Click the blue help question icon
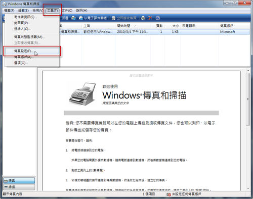The width and height of the screenshot is (253, 199). 158,18
